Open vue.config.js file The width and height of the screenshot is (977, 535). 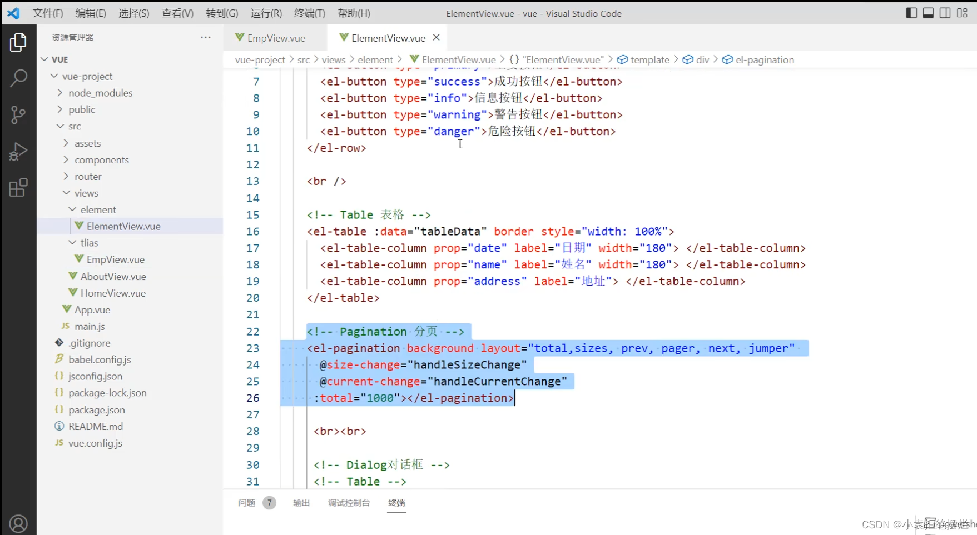coord(130,443)
